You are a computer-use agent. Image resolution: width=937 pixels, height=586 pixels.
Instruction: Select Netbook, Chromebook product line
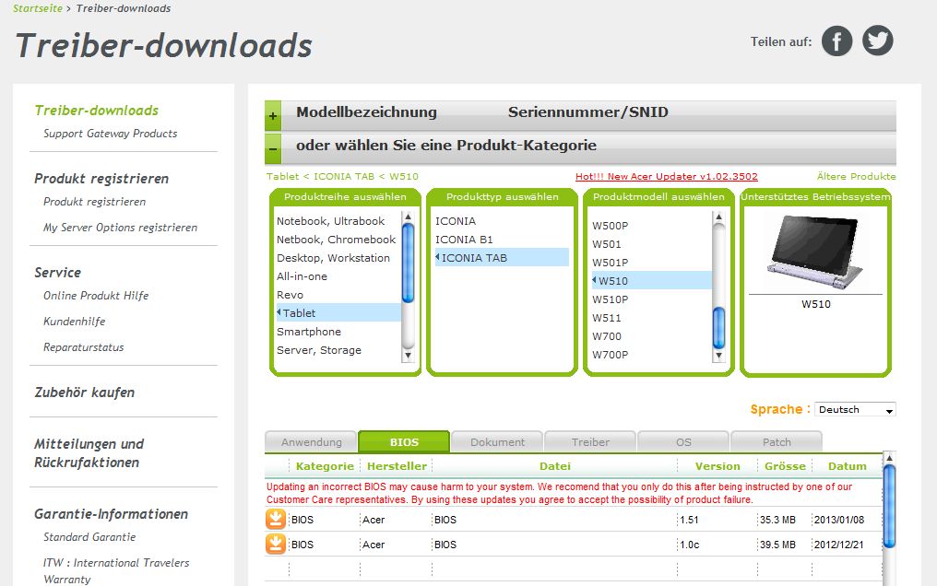coord(336,240)
